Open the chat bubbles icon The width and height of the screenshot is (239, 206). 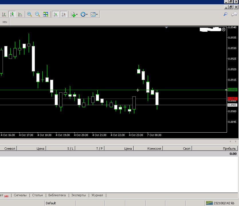234,14
